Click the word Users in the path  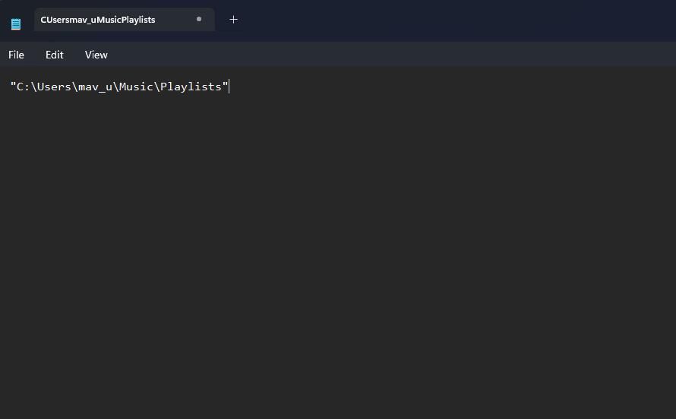[x=54, y=87]
